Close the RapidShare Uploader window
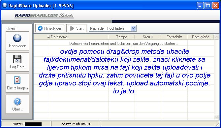 [216, 6]
